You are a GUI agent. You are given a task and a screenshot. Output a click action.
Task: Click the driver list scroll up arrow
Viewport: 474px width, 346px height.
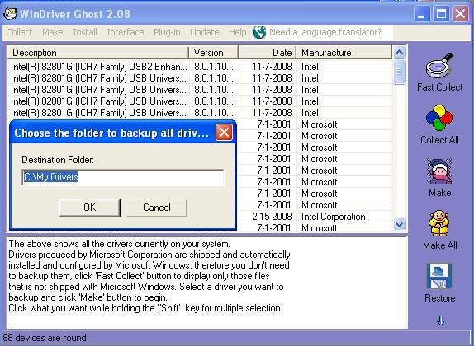[x=400, y=53]
